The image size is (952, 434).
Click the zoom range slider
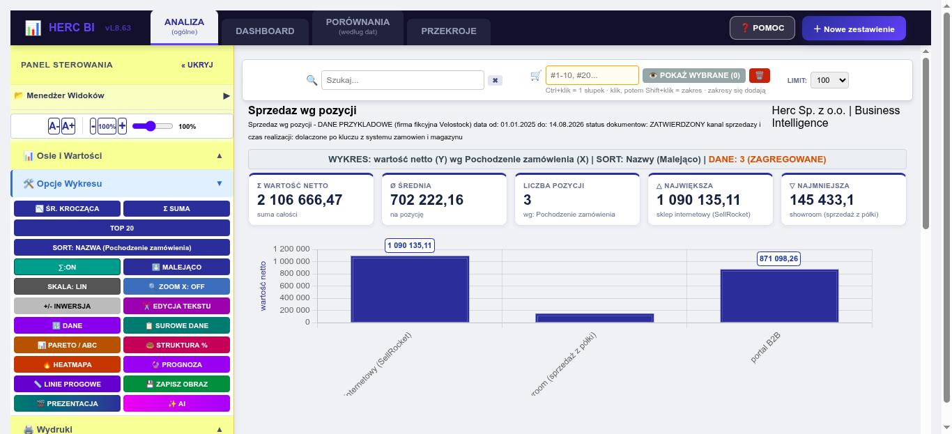coord(152,126)
